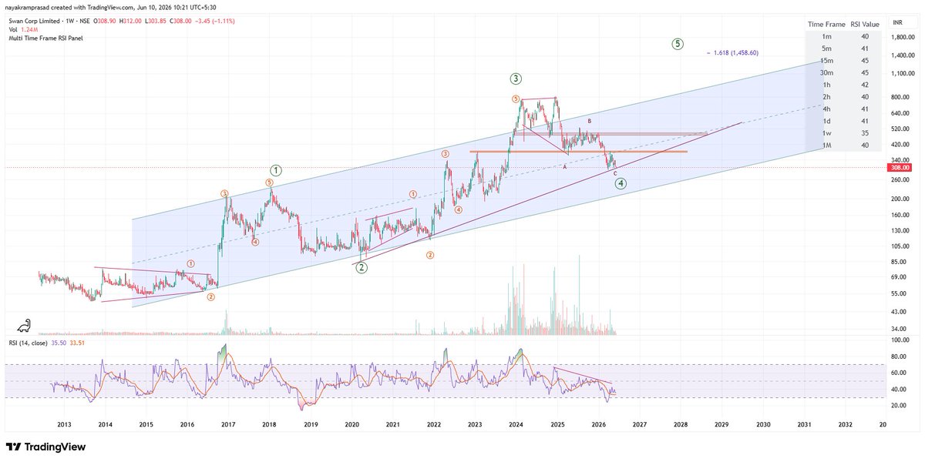This screenshot has width=925, height=462.
Task: Click the small dinosaur icon above the RSI pane
Action: pos(23,325)
